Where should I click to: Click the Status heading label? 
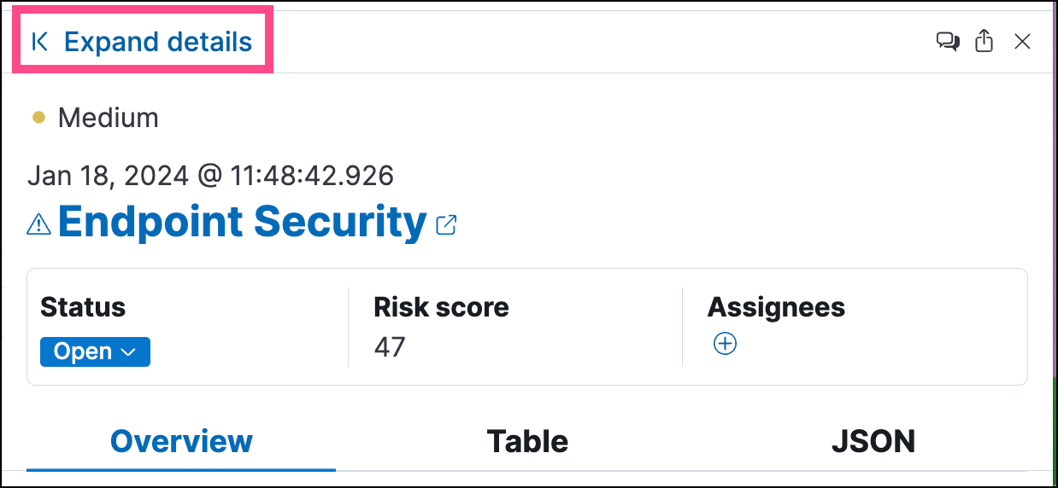83,307
